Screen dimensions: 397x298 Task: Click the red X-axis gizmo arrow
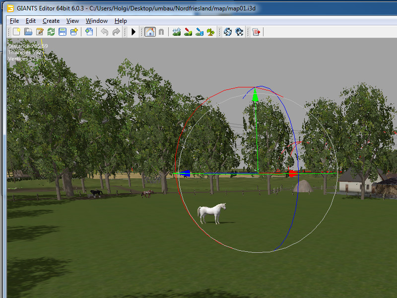coord(293,174)
